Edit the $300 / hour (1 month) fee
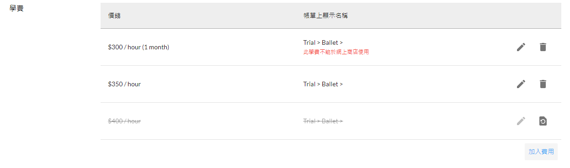The image size is (570, 168). tap(521, 47)
